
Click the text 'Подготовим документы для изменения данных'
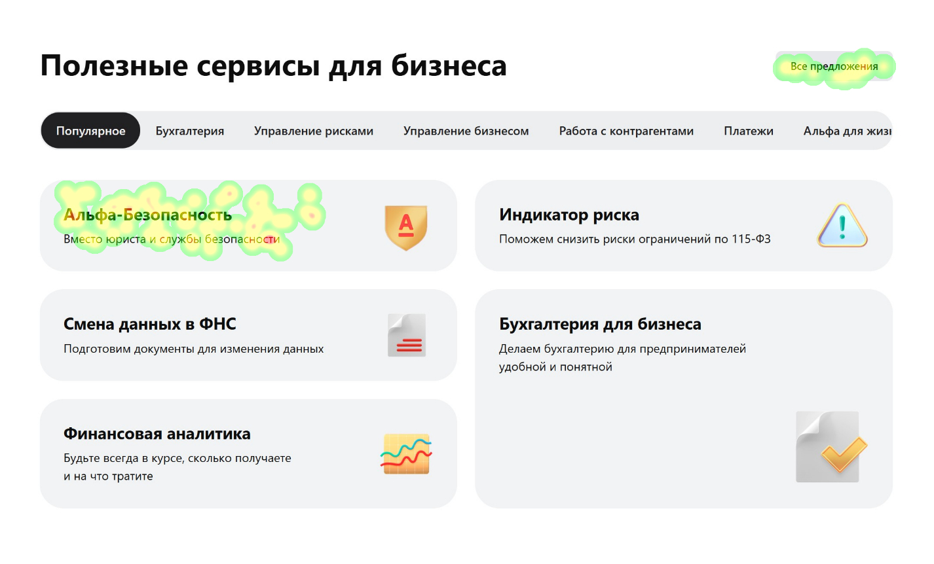(x=194, y=349)
